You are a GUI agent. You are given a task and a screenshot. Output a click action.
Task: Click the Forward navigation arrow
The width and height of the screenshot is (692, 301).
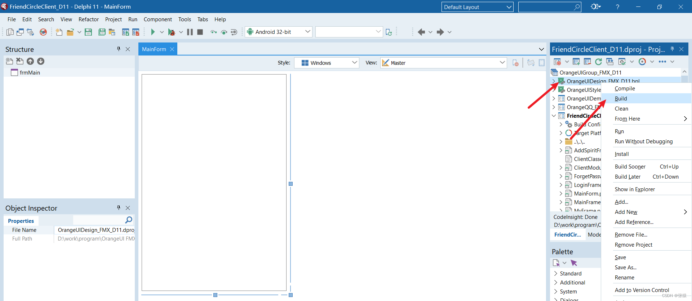(440, 32)
